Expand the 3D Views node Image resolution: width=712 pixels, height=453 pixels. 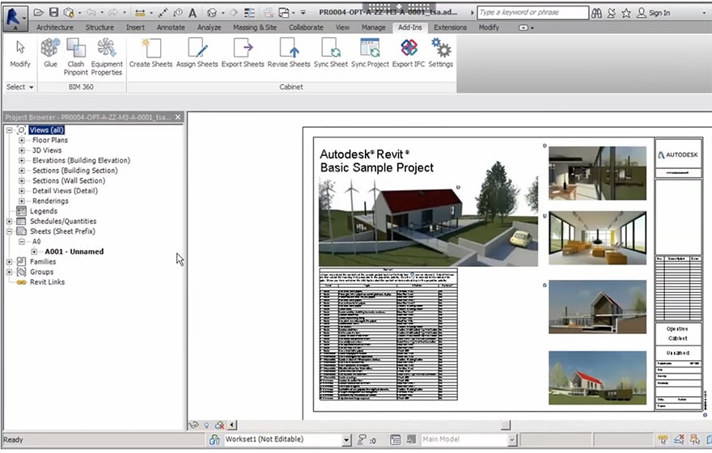click(x=21, y=150)
